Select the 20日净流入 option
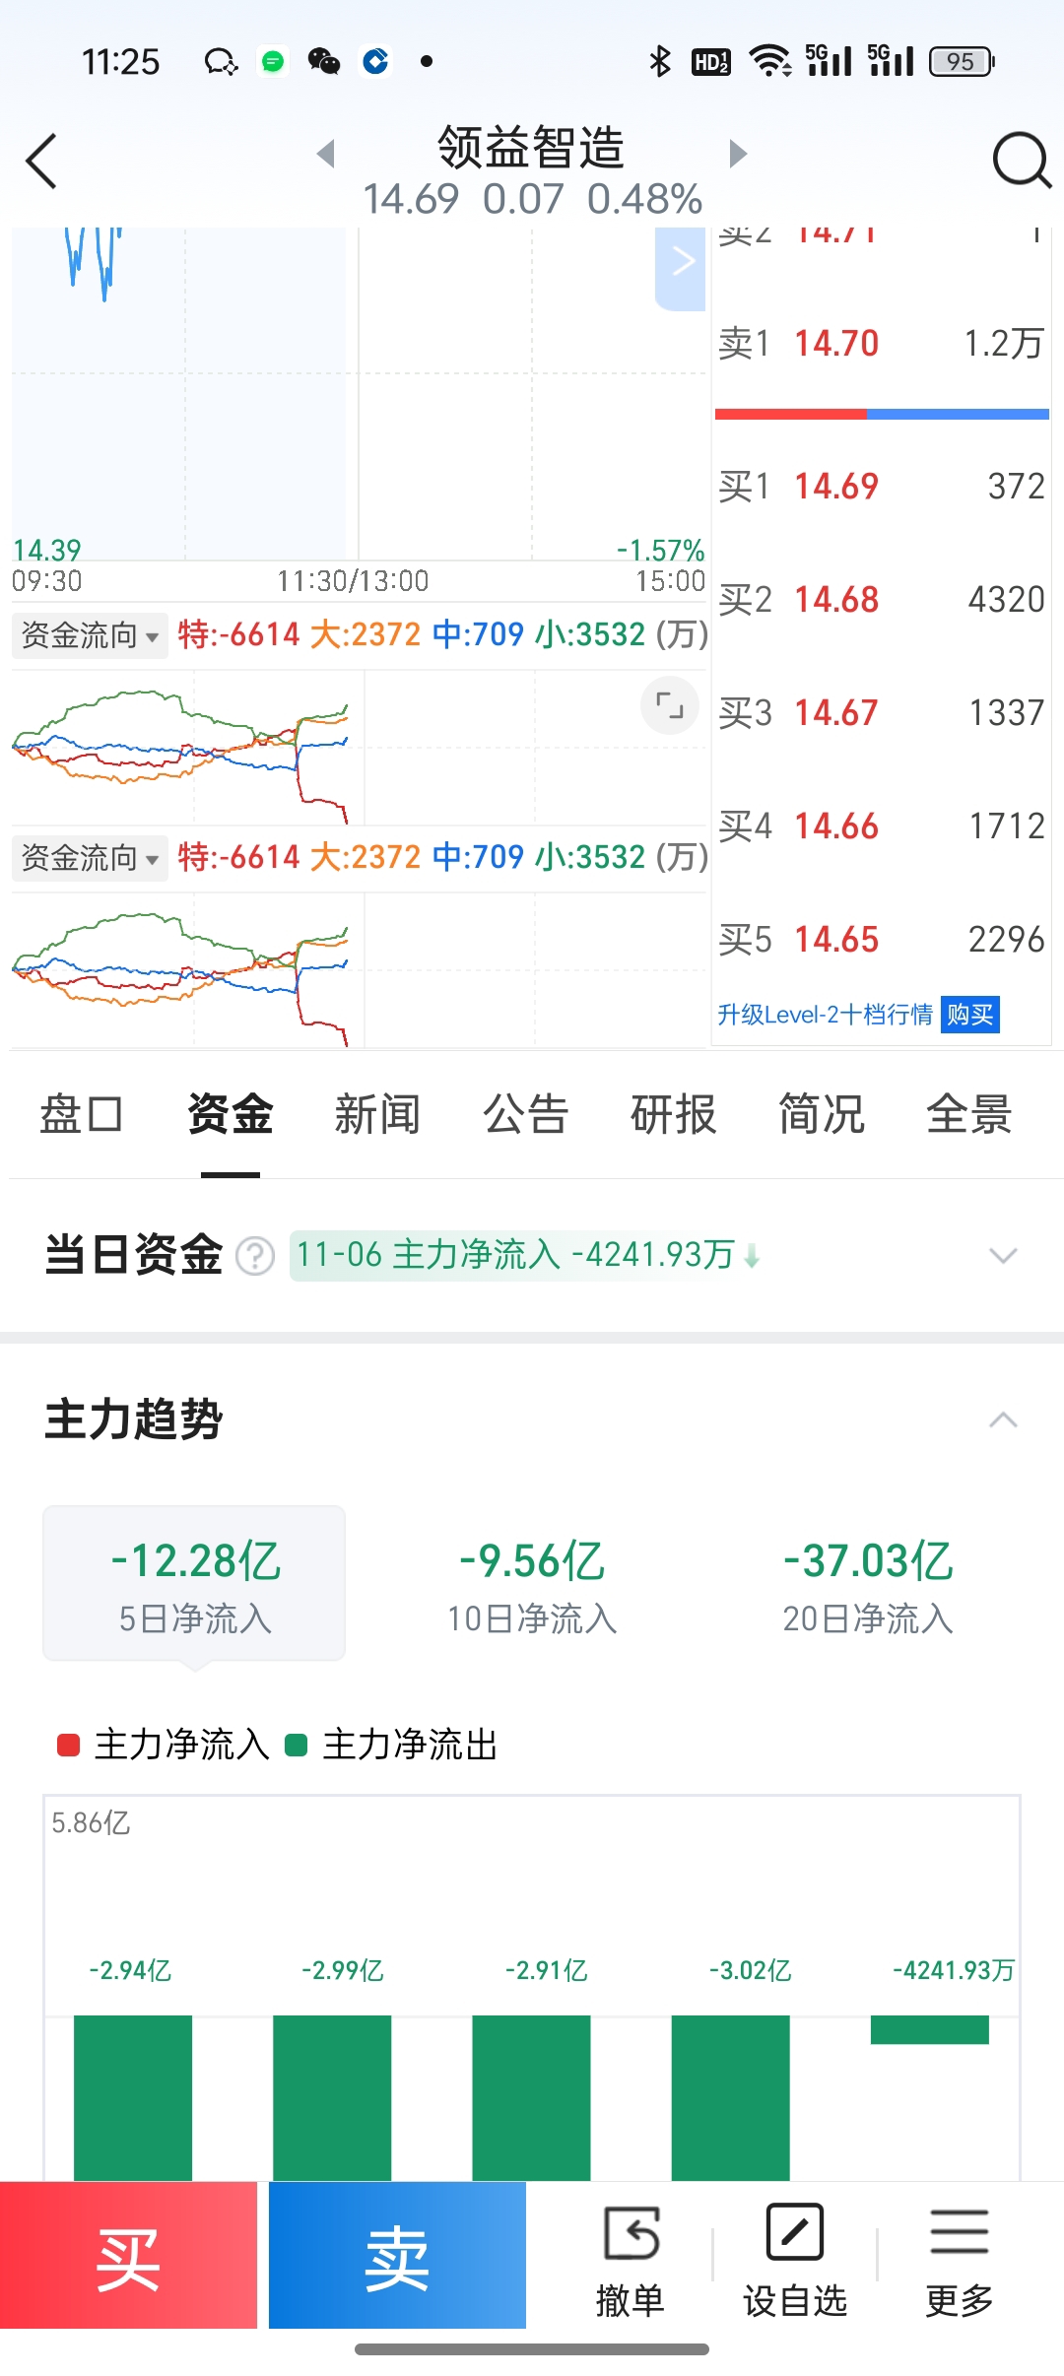This screenshot has width=1064, height=2376. click(868, 1583)
